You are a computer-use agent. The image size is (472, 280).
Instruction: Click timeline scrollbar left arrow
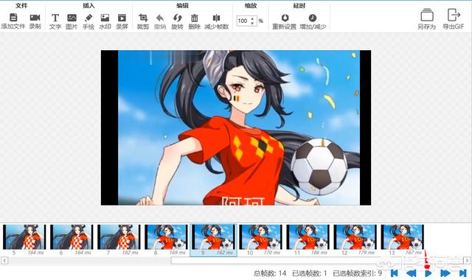[4, 260]
